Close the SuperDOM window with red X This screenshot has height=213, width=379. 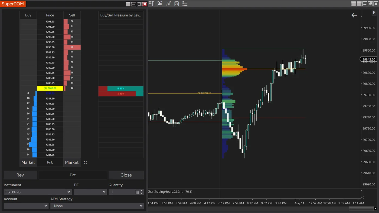pyautogui.click(x=145, y=4)
